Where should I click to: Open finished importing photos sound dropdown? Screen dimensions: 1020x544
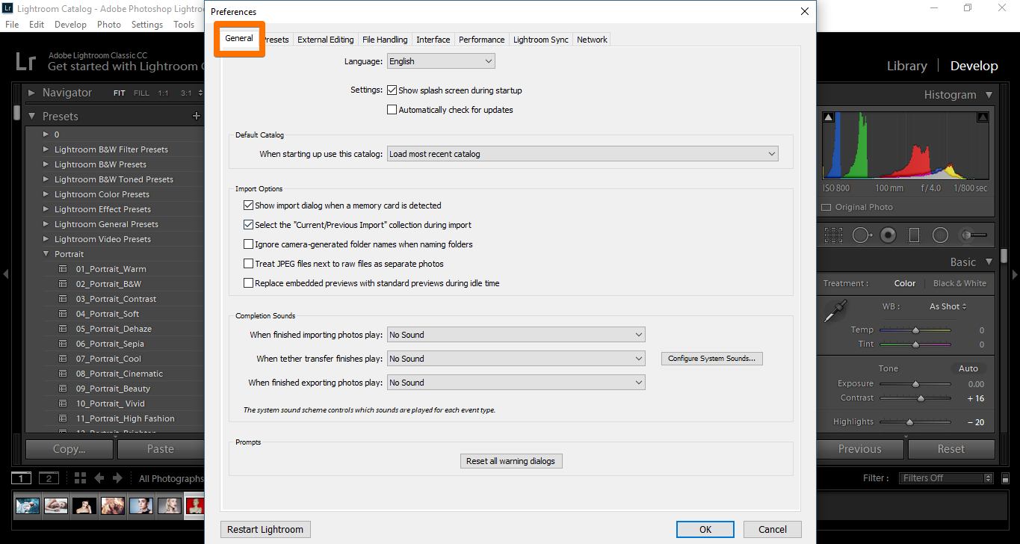tap(516, 335)
